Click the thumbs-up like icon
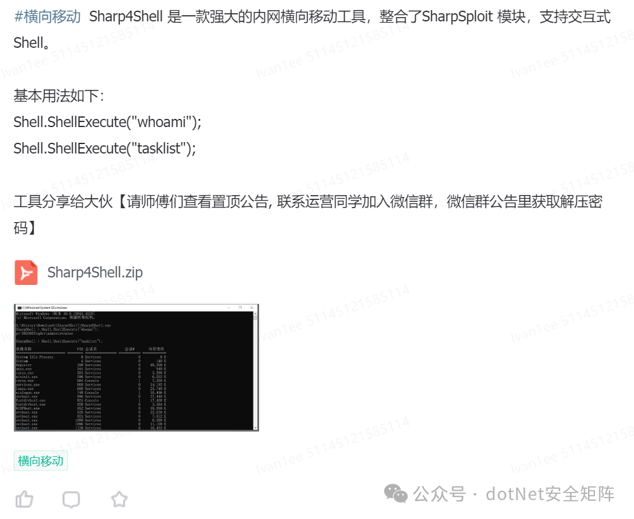634x519 pixels. (25, 499)
